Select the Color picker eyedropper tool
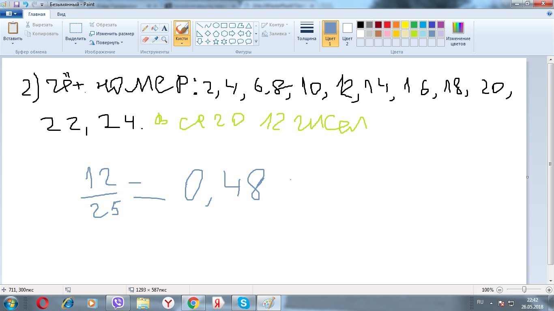554x311 pixels. [155, 39]
